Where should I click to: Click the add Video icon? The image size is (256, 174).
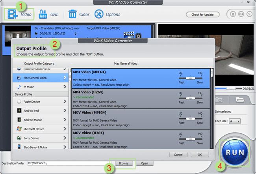pyautogui.click(x=13, y=14)
